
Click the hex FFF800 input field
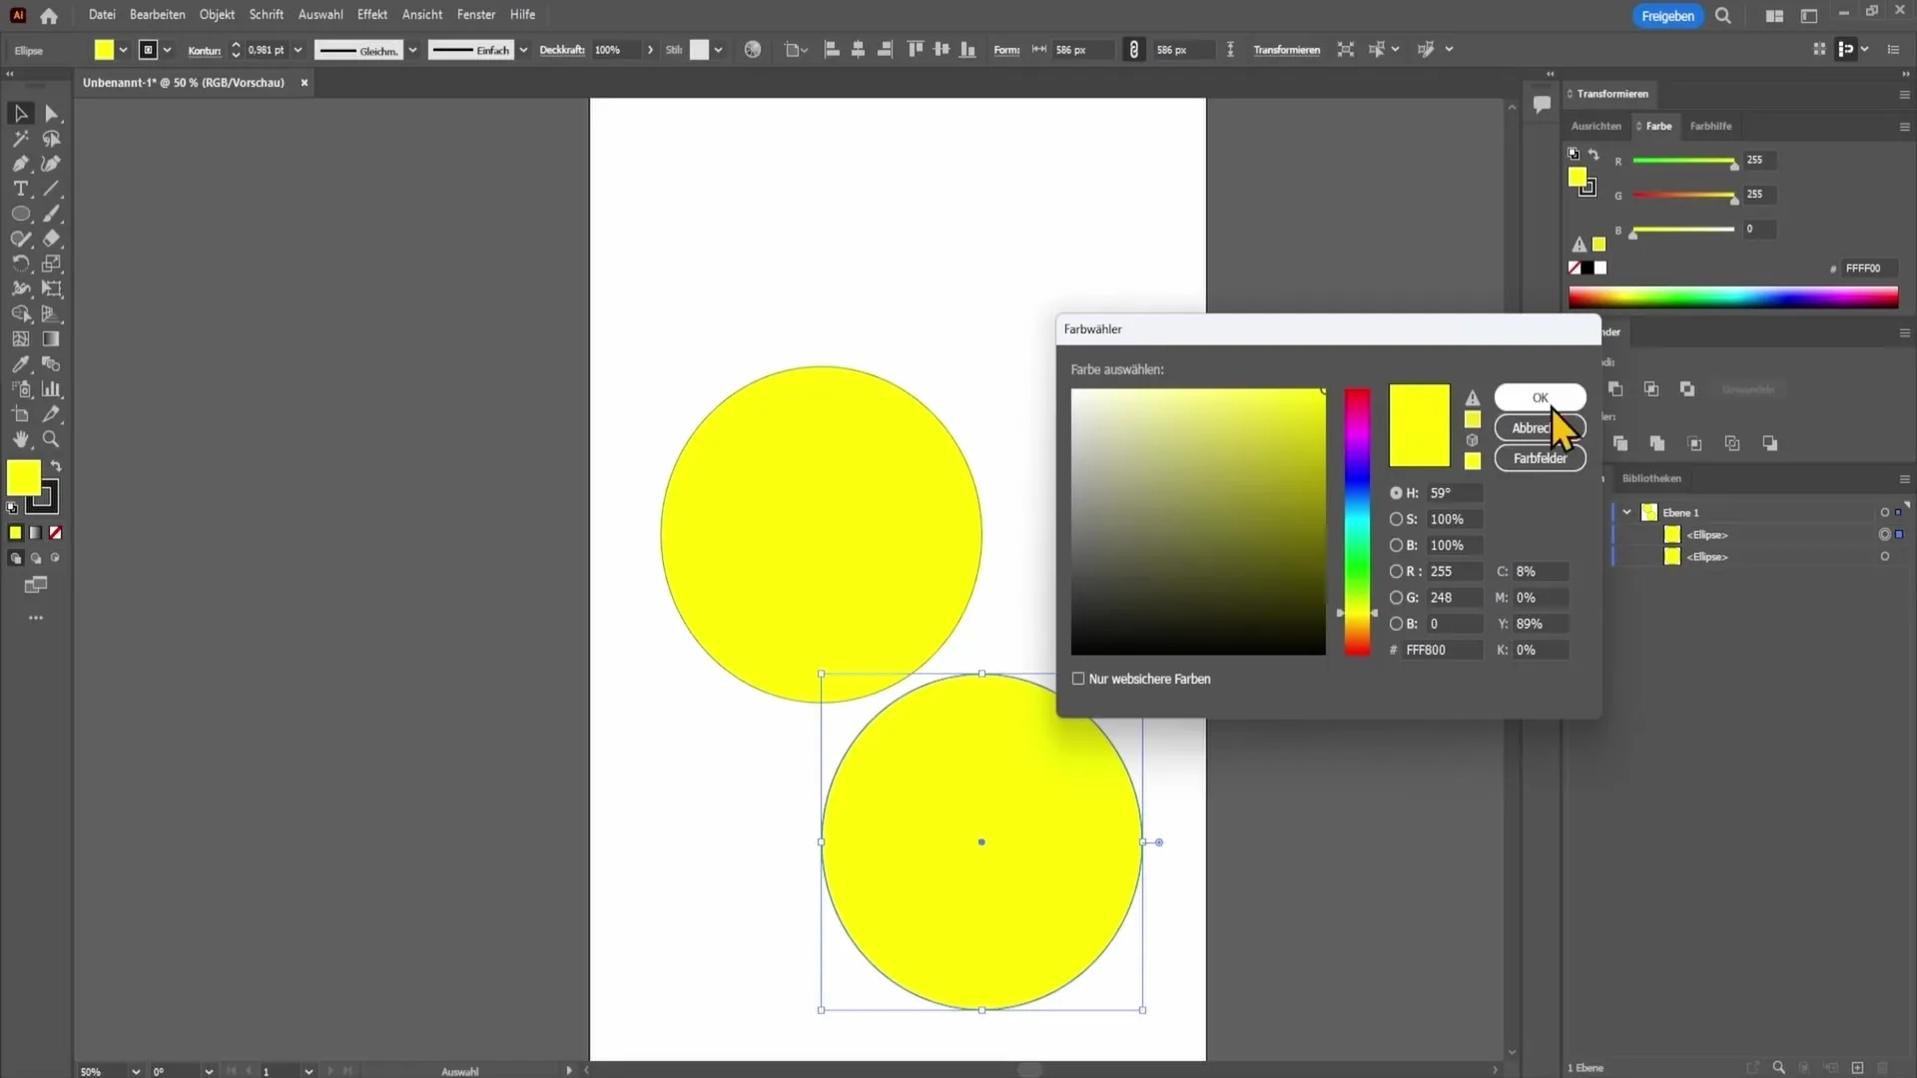(x=1442, y=650)
